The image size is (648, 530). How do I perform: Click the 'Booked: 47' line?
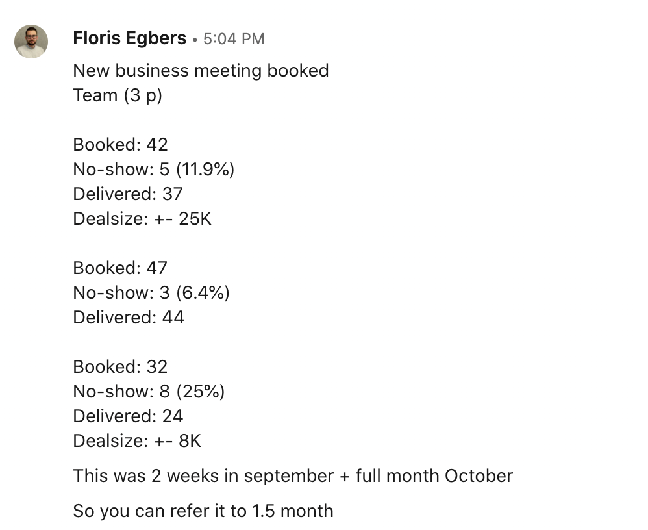(x=120, y=268)
